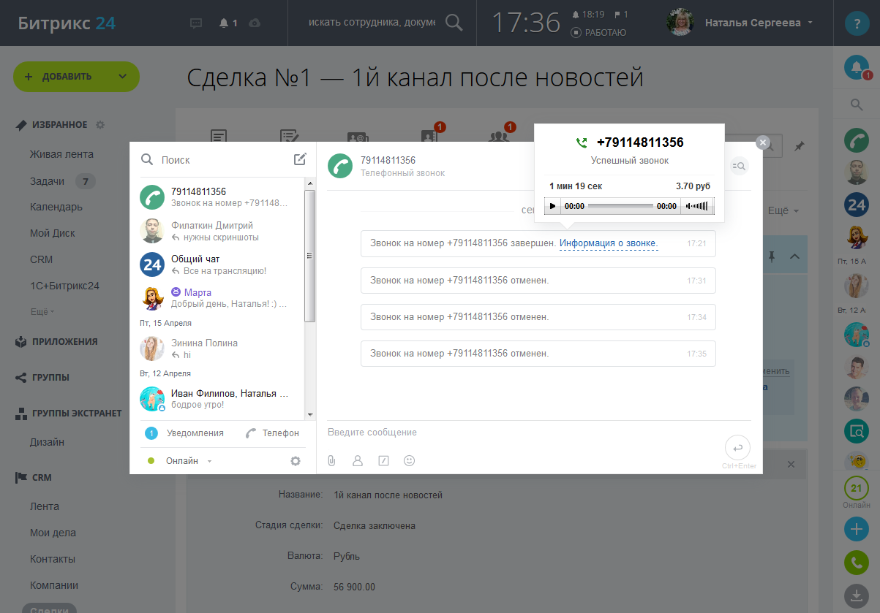Expand the Ещё item in left menu
The image size is (880, 613).
(42, 311)
